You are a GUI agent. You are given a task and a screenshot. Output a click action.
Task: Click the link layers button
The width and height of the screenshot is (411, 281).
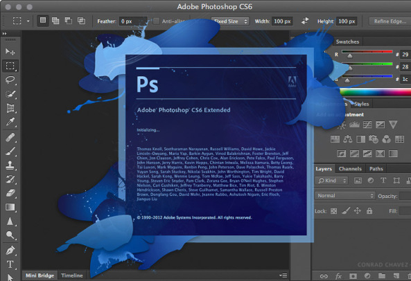coord(324,275)
